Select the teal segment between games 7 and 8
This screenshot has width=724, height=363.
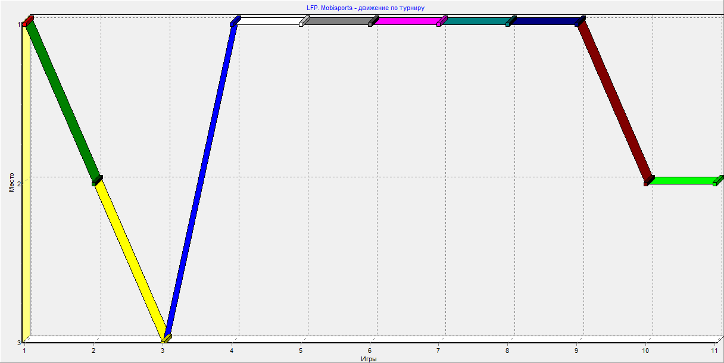(x=476, y=21)
